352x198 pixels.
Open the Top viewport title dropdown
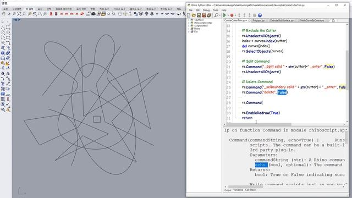(19, 20)
